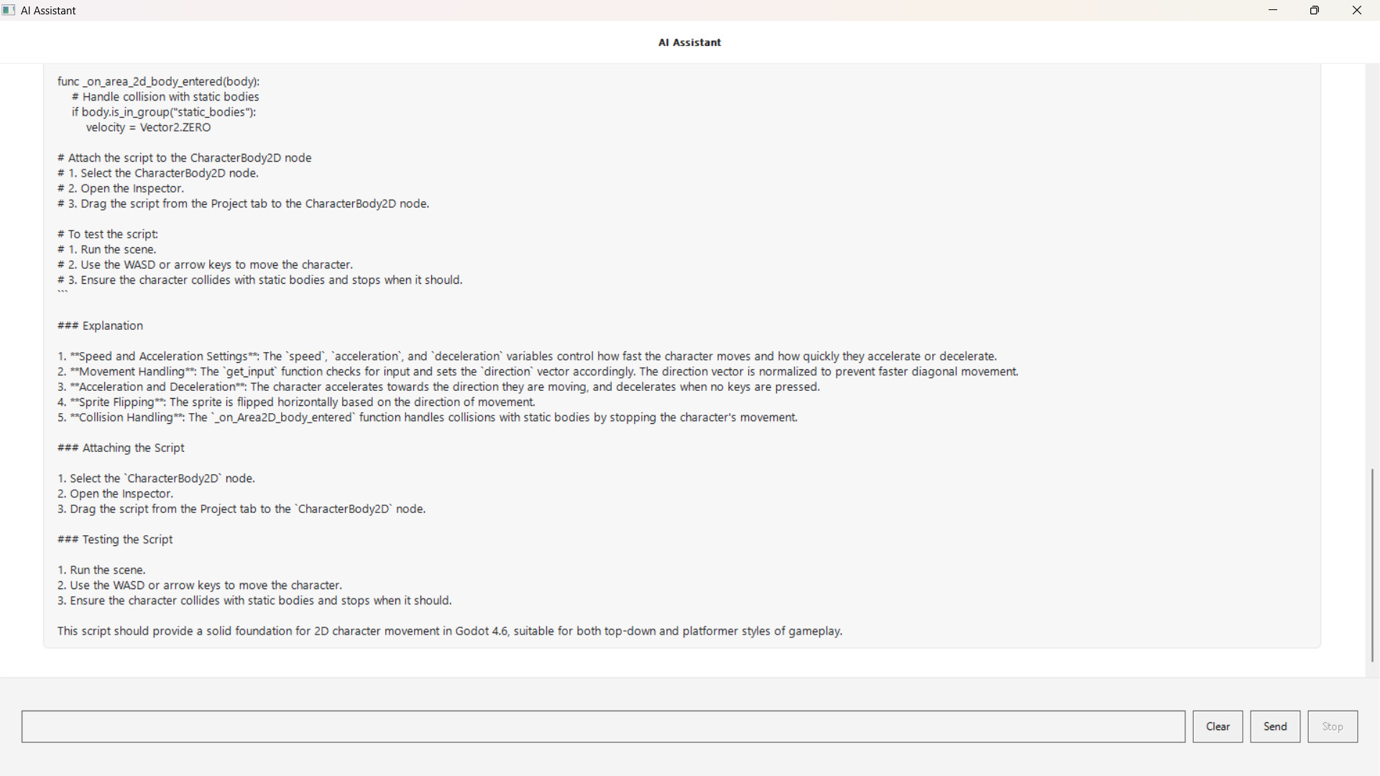Click the Collision Handling explanation line

(x=427, y=418)
